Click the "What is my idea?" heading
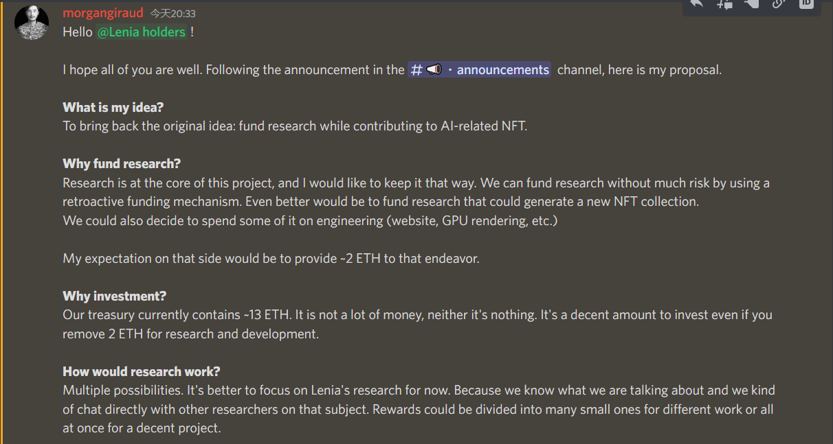833x444 pixels. [113, 107]
